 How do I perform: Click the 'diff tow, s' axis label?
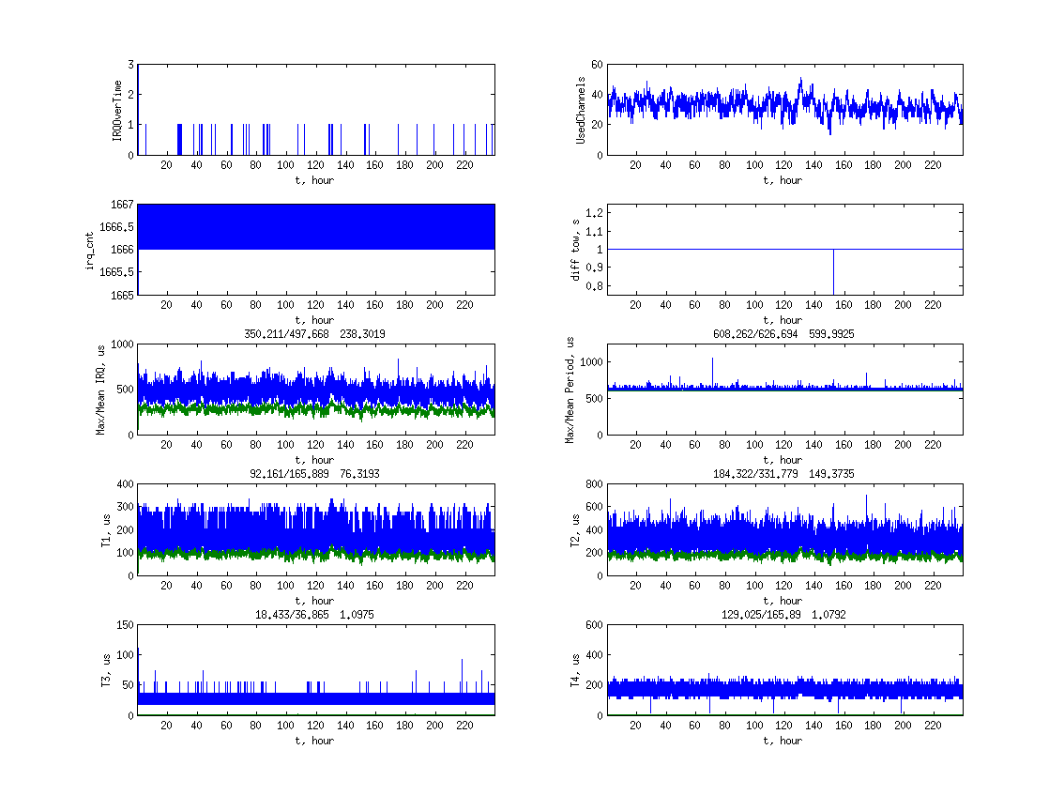pyautogui.click(x=576, y=249)
